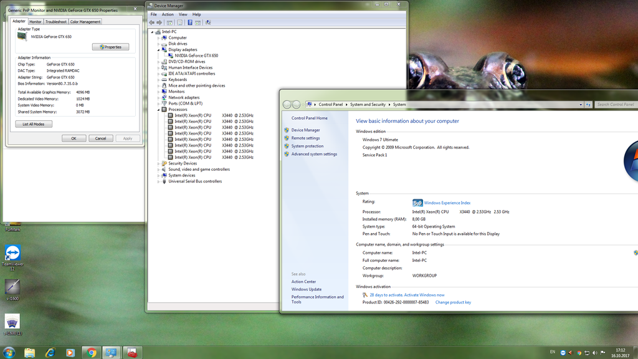Switch to the Monitor tab

35,22
